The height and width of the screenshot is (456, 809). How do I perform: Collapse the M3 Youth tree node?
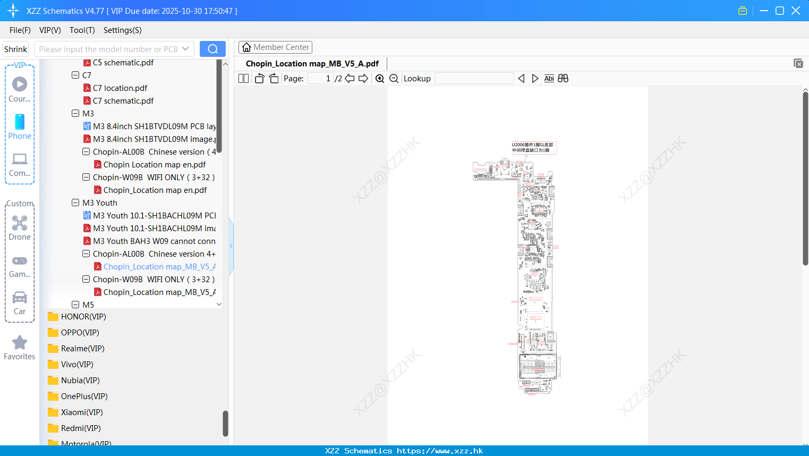[x=75, y=202]
